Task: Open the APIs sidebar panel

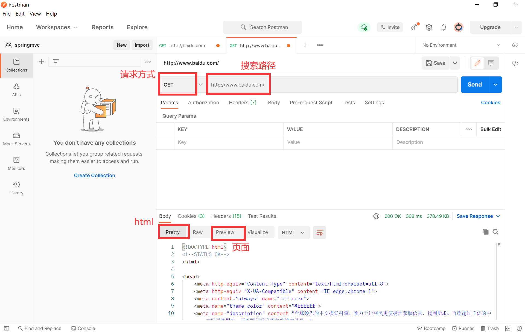Action: click(x=16, y=90)
